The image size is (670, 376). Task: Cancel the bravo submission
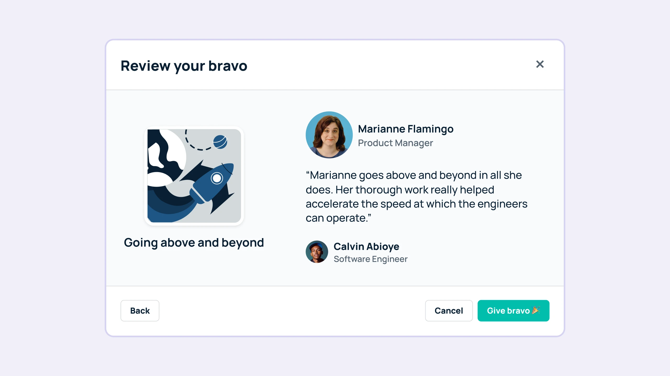449,311
